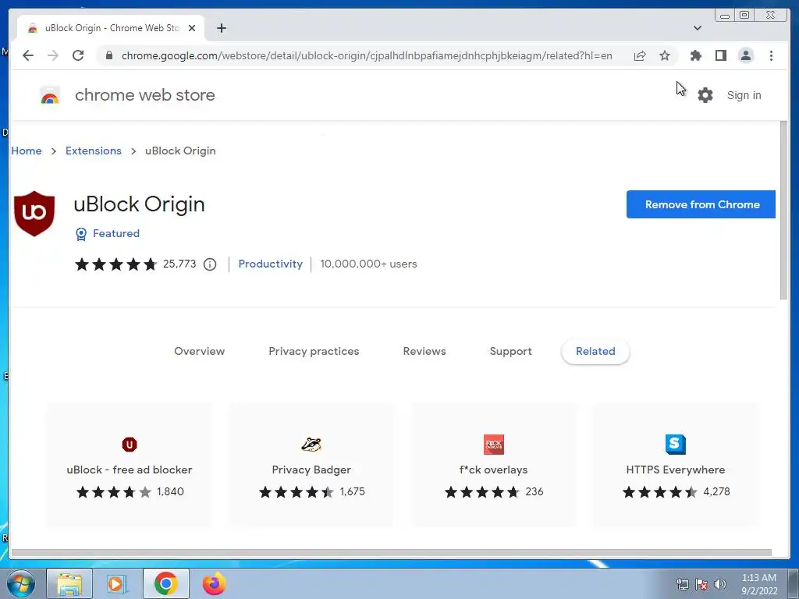Image resolution: width=799 pixels, height=599 pixels.
Task: Open the Extensions breadcrumb link
Action: (94, 151)
